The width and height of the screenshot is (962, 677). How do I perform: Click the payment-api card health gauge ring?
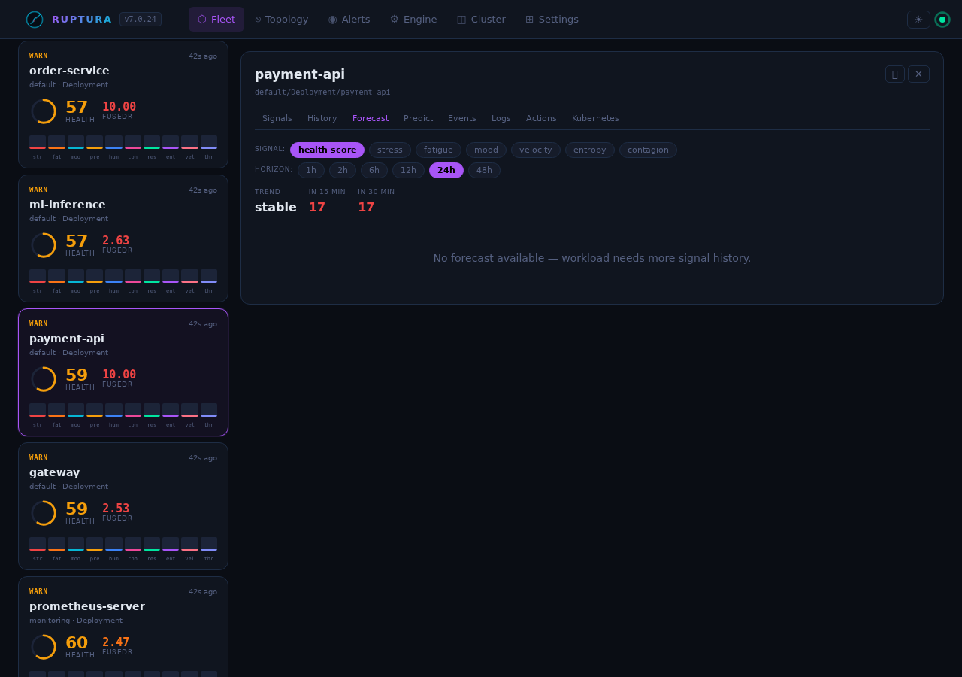(x=44, y=379)
